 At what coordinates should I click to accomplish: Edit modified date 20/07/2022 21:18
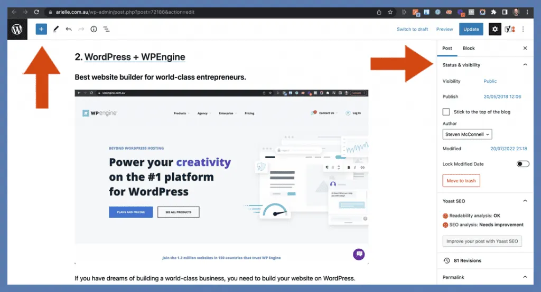click(x=509, y=149)
